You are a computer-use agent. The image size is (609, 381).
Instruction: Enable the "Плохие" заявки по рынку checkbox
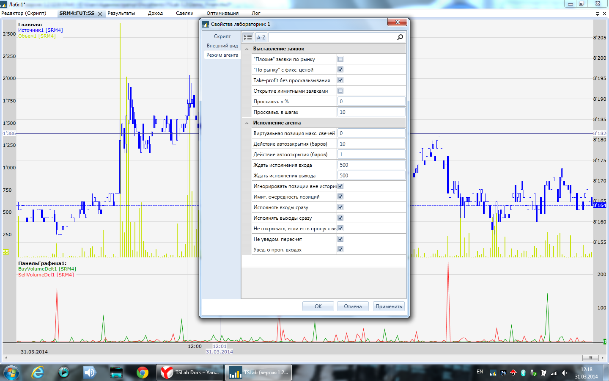340,59
